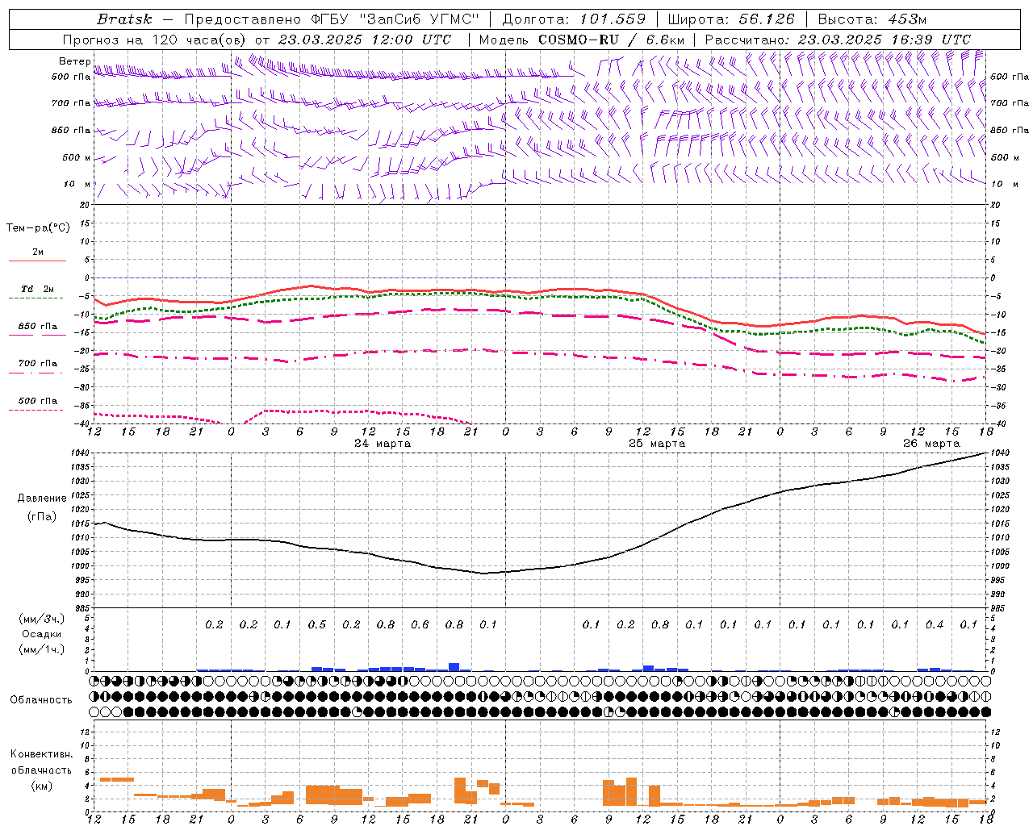Select the "Широта: 56.126" latitude value
Screen dimensions: 1033x826
click(731, 19)
